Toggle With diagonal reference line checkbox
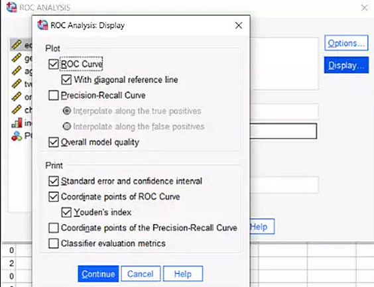 66,80
